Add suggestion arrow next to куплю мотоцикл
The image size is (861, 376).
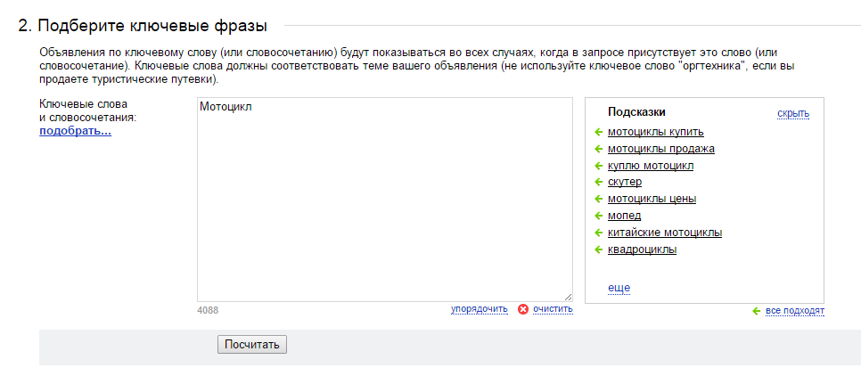pos(599,166)
